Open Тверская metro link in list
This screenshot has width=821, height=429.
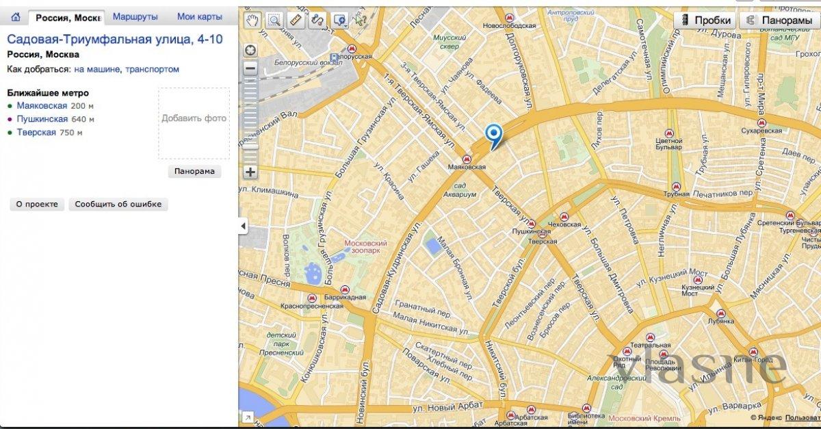pyautogui.click(x=36, y=133)
